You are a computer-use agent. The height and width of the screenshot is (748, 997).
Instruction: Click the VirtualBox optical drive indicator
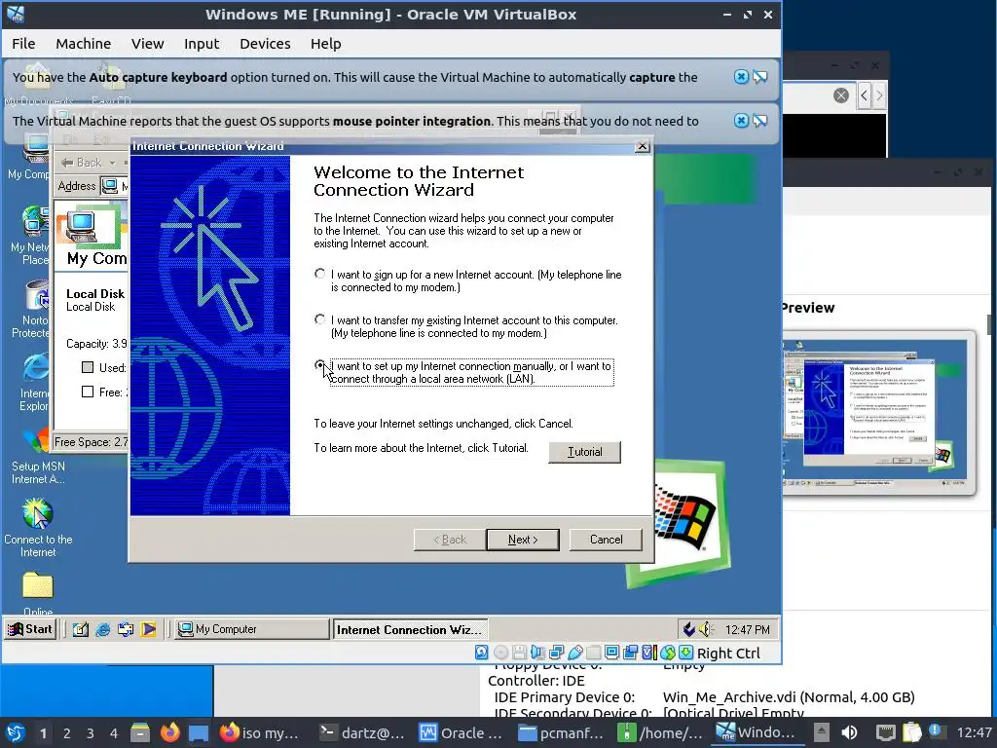point(501,653)
